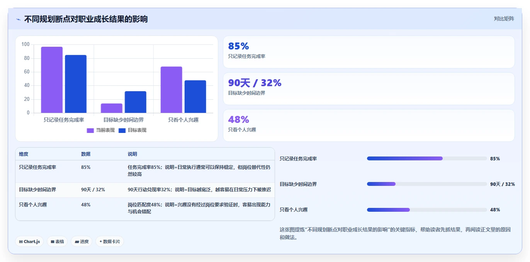The height and width of the screenshot is (262, 530).
Task: Click the 85% data card
Action: pyautogui.click(x=369, y=52)
